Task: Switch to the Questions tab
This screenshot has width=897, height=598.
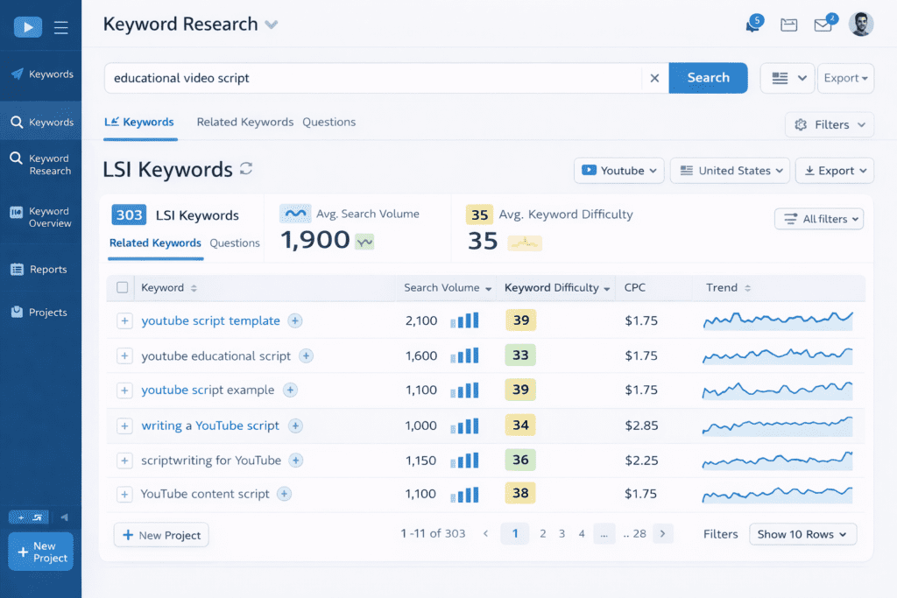Action: pyautogui.click(x=328, y=122)
